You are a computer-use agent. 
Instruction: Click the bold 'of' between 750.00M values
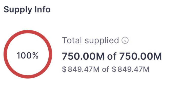[x=112, y=56]
